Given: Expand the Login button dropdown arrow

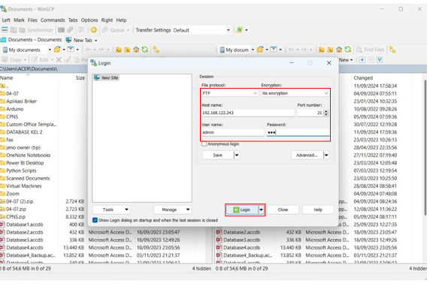Looking at the screenshot, I should [262, 210].
